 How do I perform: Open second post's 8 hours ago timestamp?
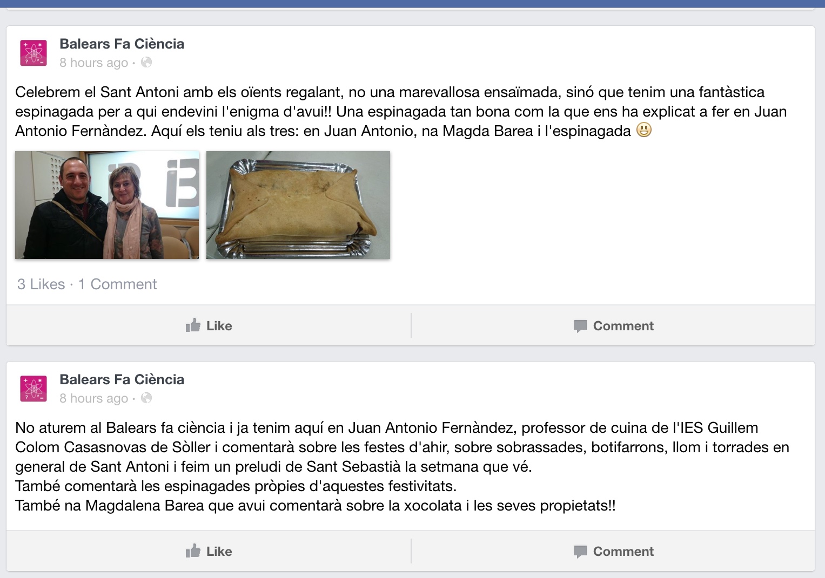coord(93,398)
